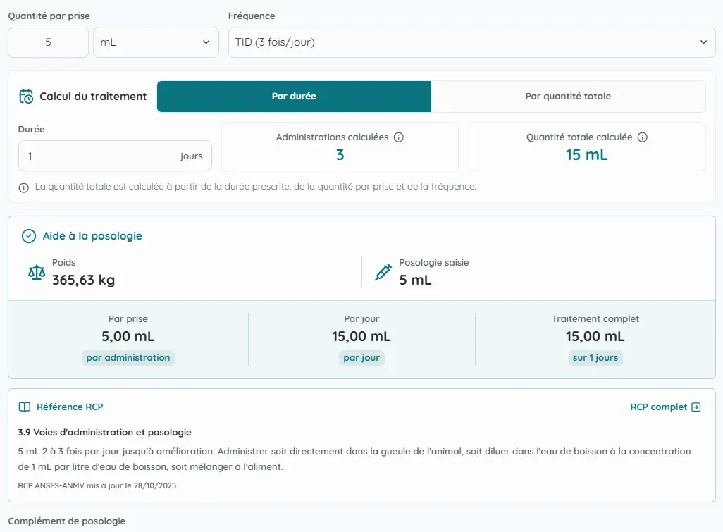Click the par administration badge
The height and width of the screenshot is (532, 723).
coord(128,358)
